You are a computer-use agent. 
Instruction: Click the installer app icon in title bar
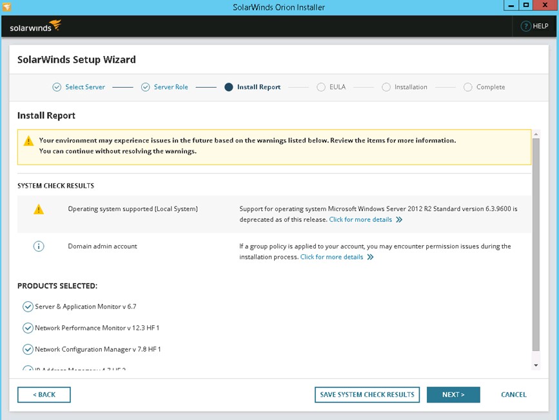click(7, 7)
